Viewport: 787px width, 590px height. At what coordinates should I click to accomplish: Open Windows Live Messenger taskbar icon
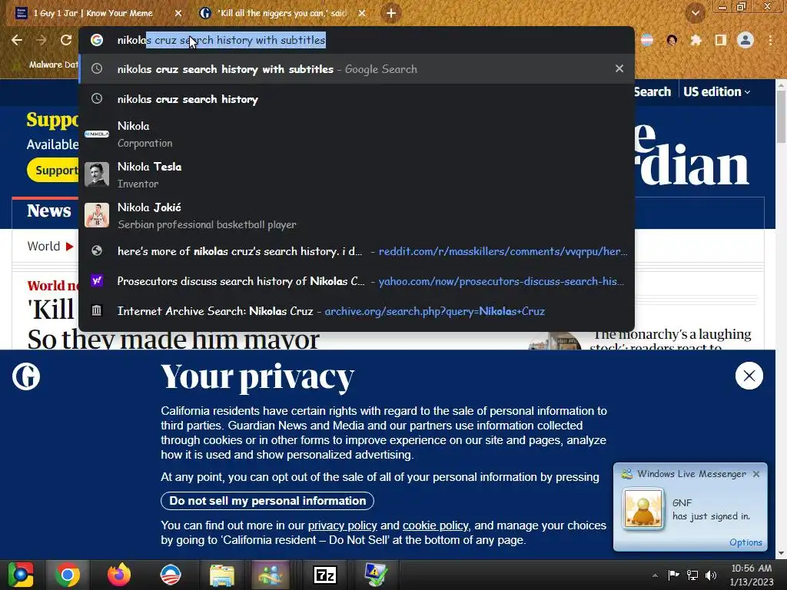tap(271, 575)
